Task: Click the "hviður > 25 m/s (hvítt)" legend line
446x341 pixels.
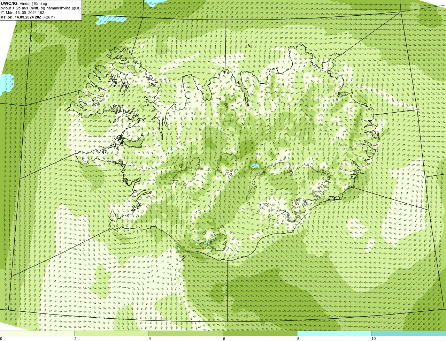Action: tap(40, 8)
